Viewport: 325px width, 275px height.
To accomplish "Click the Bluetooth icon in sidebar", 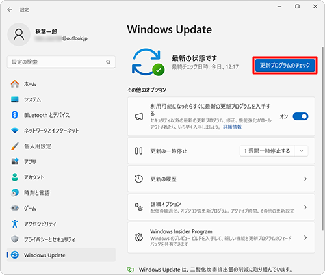I will (15, 115).
